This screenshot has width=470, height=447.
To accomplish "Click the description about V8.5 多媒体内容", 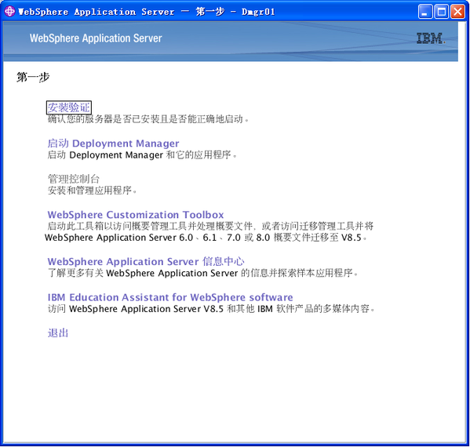I will [211, 308].
